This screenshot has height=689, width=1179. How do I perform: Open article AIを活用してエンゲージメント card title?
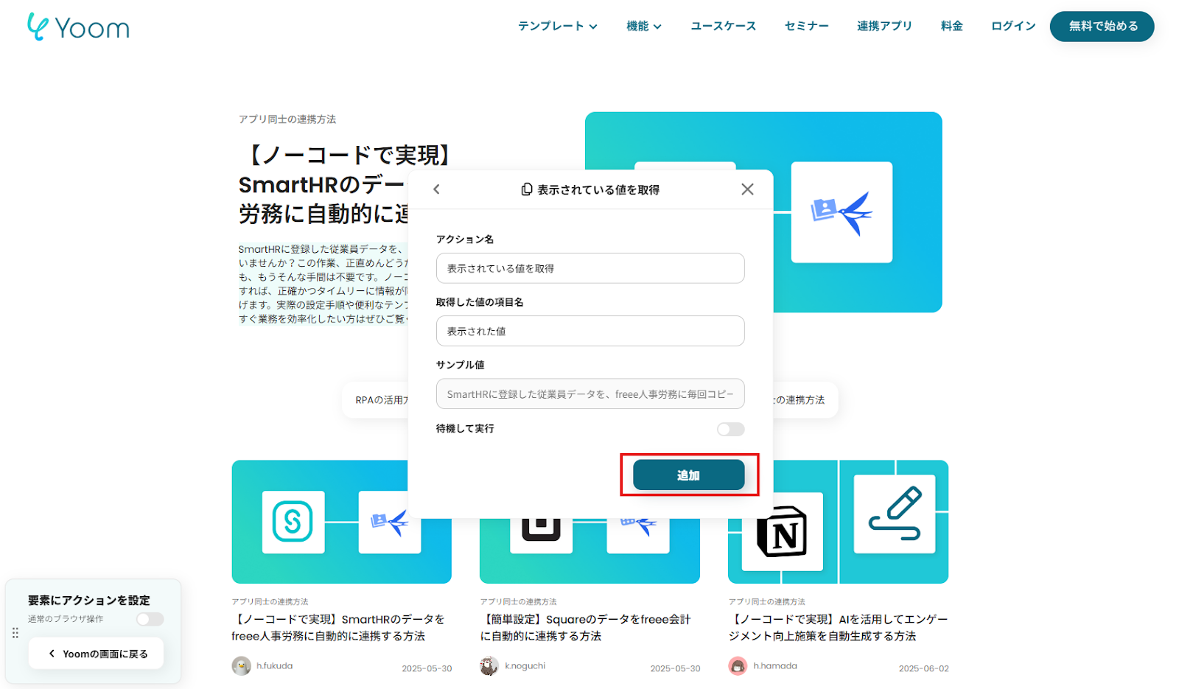coord(839,628)
